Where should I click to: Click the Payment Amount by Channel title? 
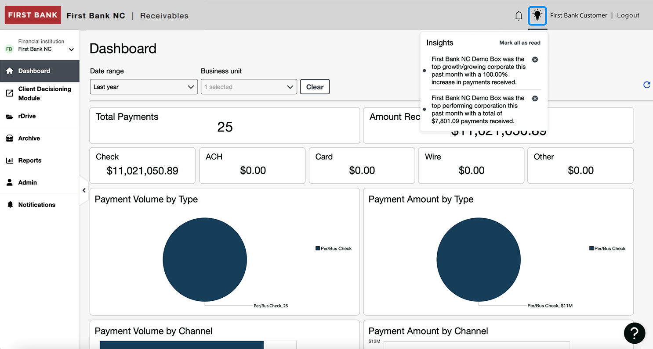pos(428,331)
